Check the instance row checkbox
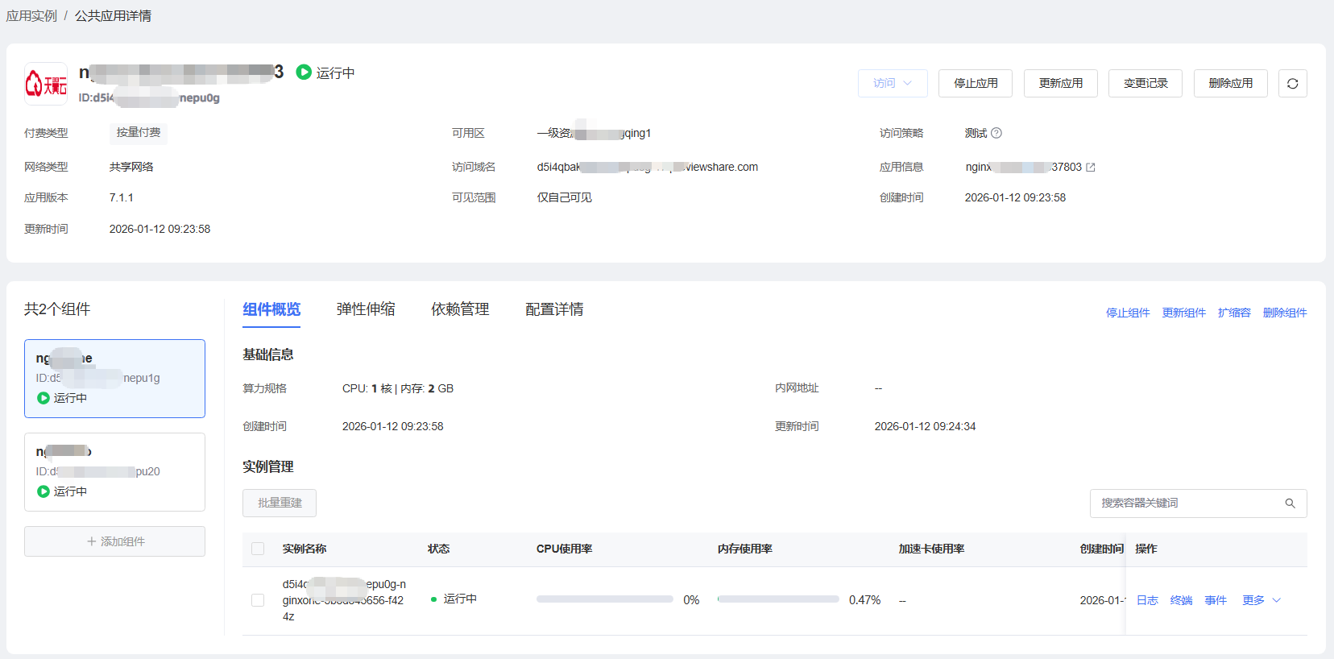Viewport: 1334px width, 659px height. pos(258,600)
